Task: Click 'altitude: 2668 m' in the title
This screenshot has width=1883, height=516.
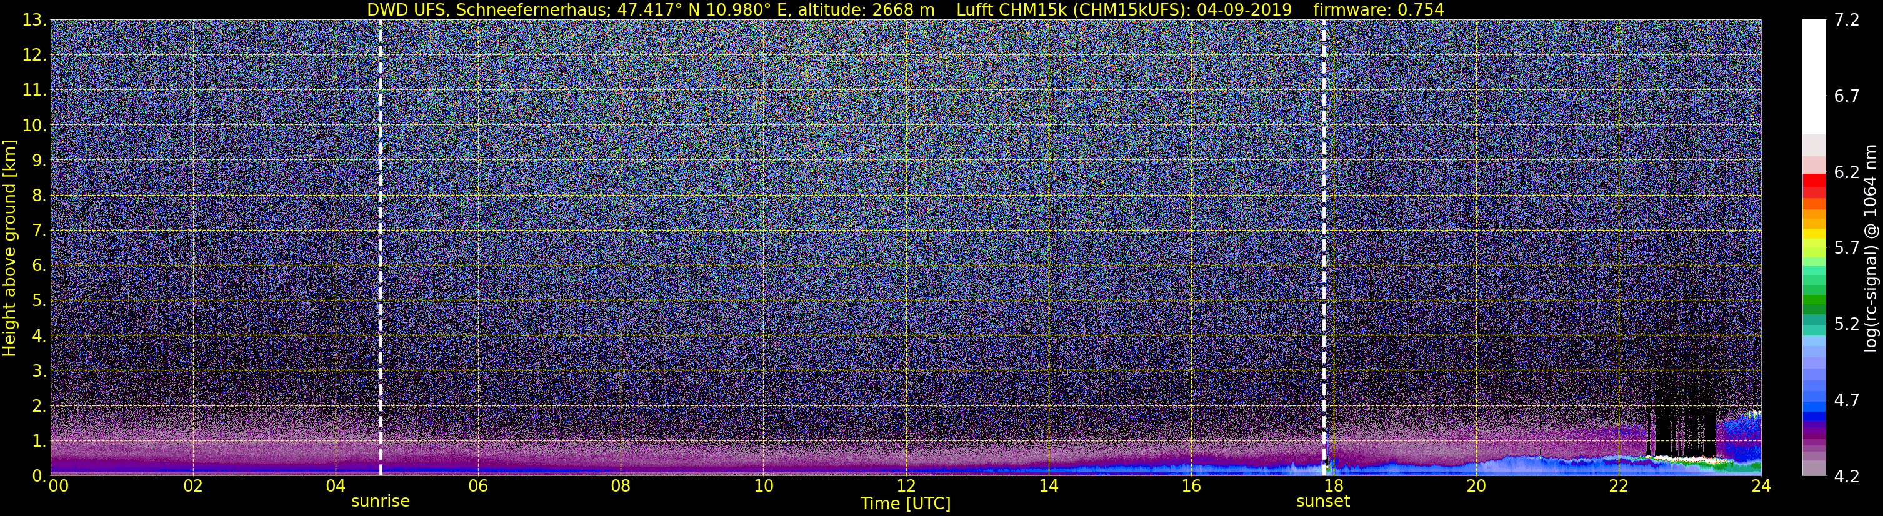Action: (x=866, y=10)
